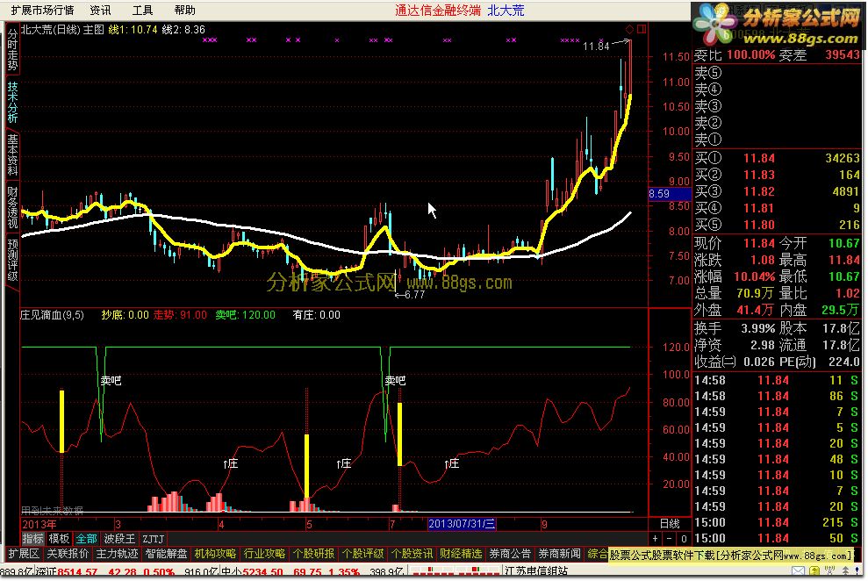
Task: Open 主力轨迹 panel
Action: pyautogui.click(x=117, y=553)
